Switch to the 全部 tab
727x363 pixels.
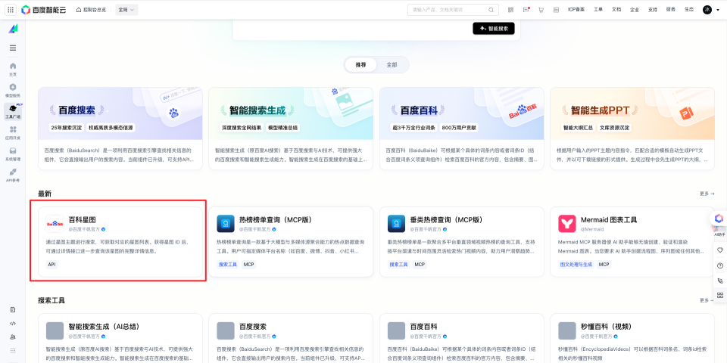tap(392, 65)
